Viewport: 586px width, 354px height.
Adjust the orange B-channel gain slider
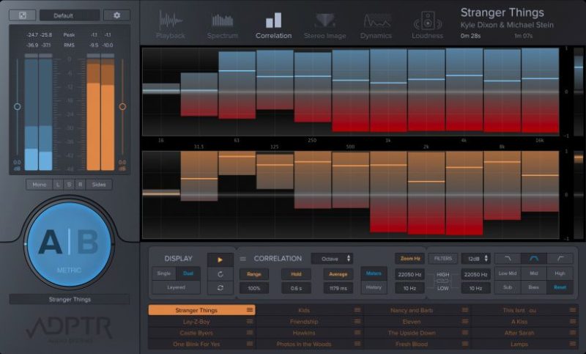(122, 106)
